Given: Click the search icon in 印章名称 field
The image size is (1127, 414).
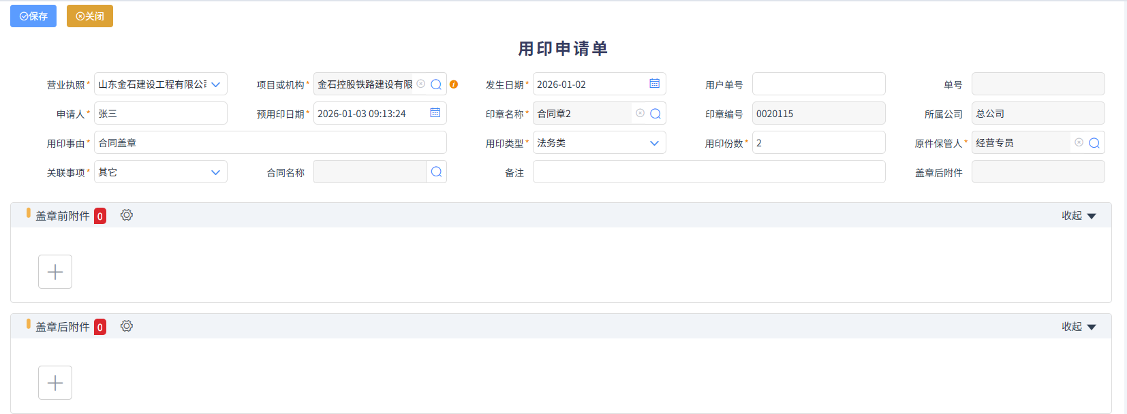Looking at the screenshot, I should pos(655,114).
